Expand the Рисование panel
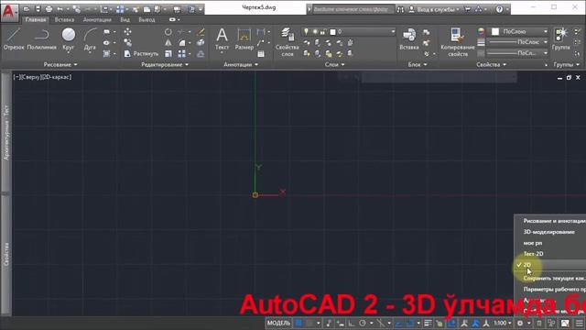Screen dimensions: 586x330 tap(60, 65)
